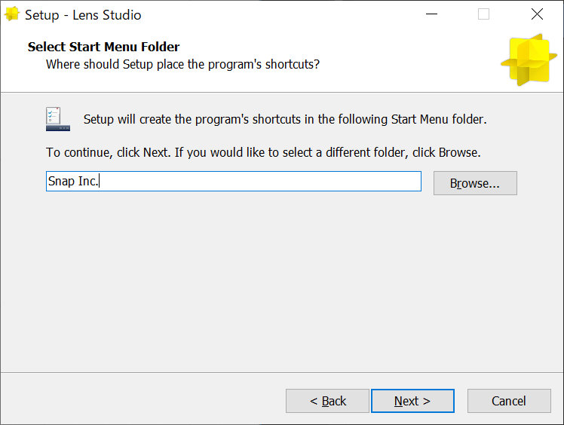The height and width of the screenshot is (425, 564).
Task: Click the 'Select Start Menu Folder' heading
Action: pos(103,47)
